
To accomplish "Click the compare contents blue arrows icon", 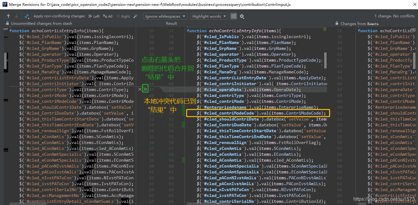I will click(x=27, y=16).
